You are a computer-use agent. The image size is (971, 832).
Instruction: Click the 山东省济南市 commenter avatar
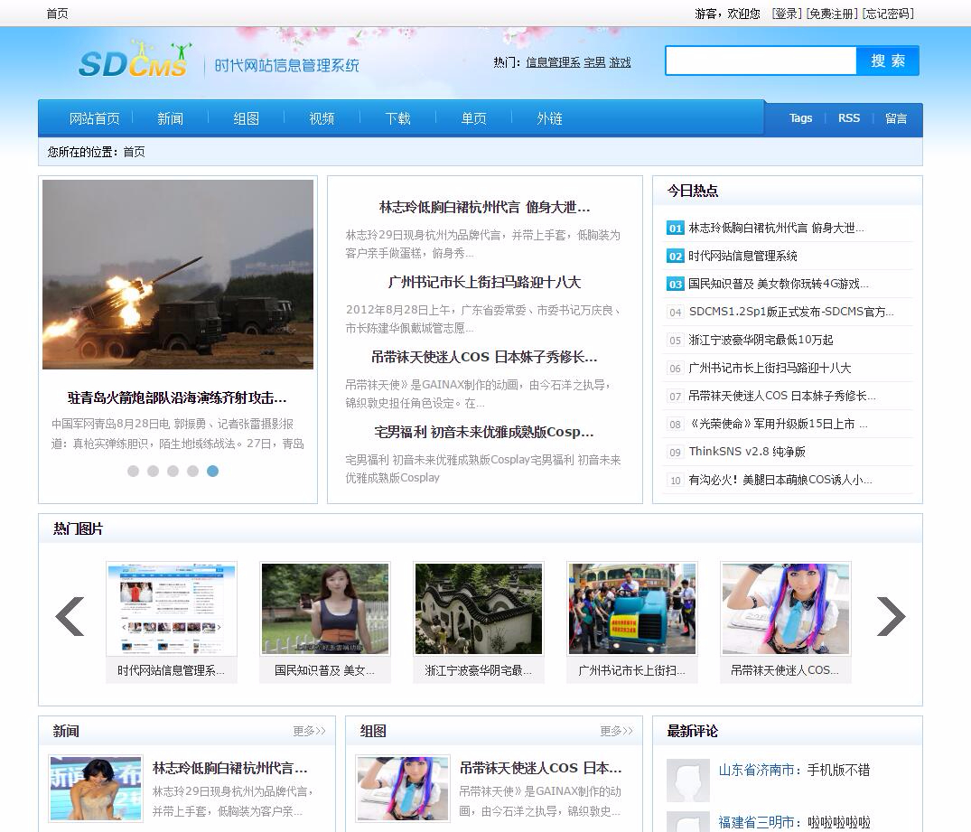(688, 780)
